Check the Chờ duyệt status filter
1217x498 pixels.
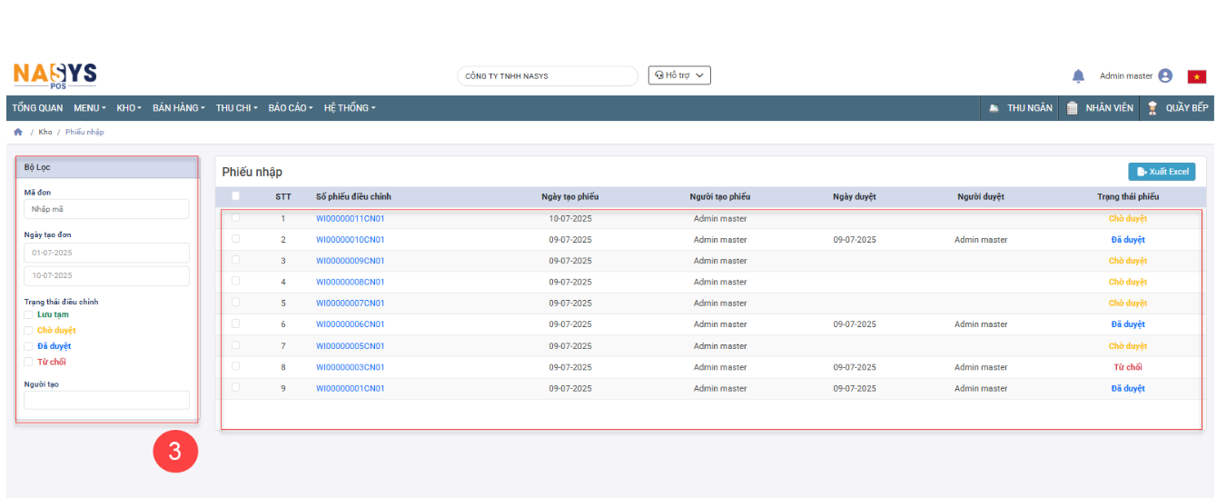click(28, 331)
